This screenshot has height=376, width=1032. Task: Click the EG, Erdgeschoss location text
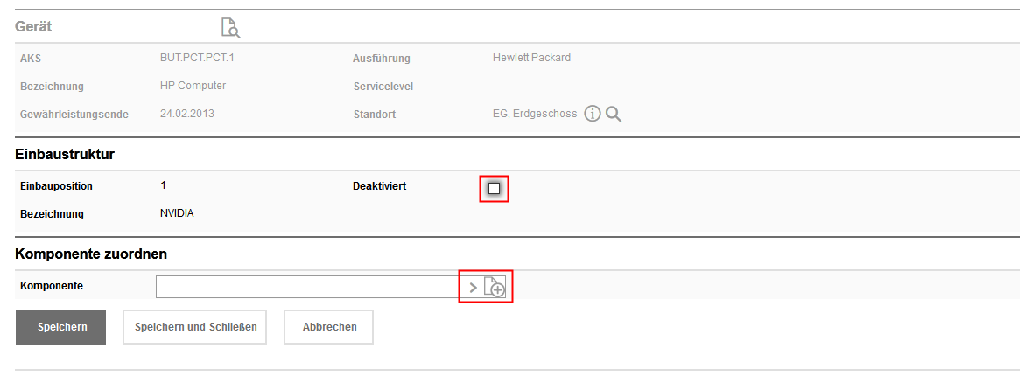tap(535, 114)
